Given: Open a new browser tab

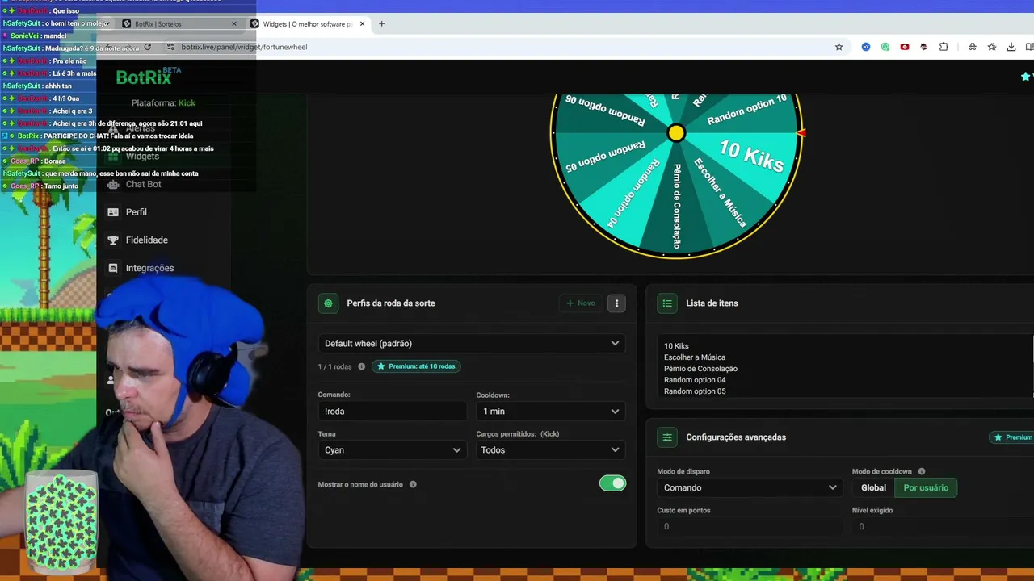Looking at the screenshot, I should pyautogui.click(x=381, y=23).
